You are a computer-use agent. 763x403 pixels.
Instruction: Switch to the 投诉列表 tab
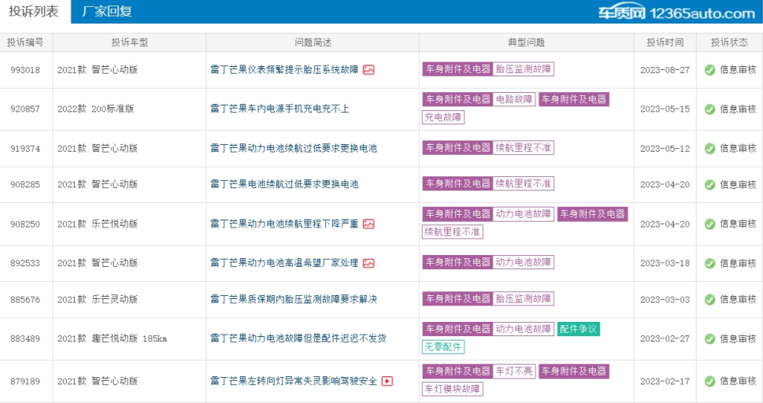tap(34, 11)
